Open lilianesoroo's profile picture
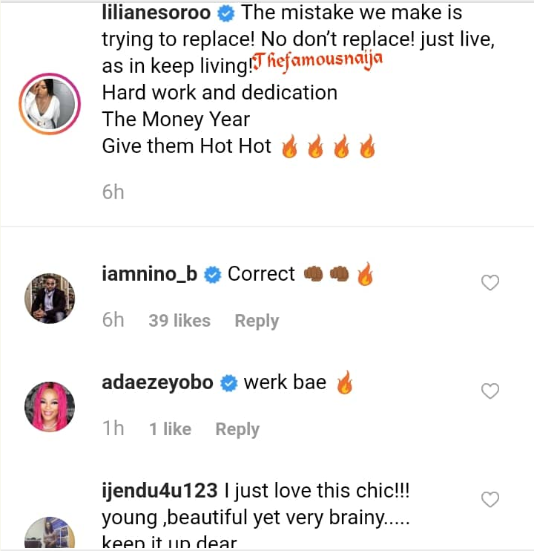 [x=50, y=105]
